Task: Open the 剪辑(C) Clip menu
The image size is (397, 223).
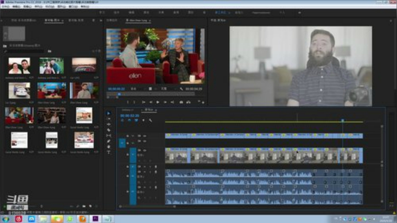Action: 28,7
